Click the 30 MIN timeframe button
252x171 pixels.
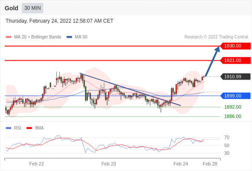coord(32,8)
